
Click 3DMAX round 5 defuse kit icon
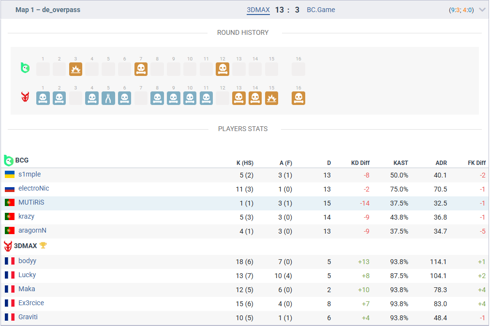(108, 98)
